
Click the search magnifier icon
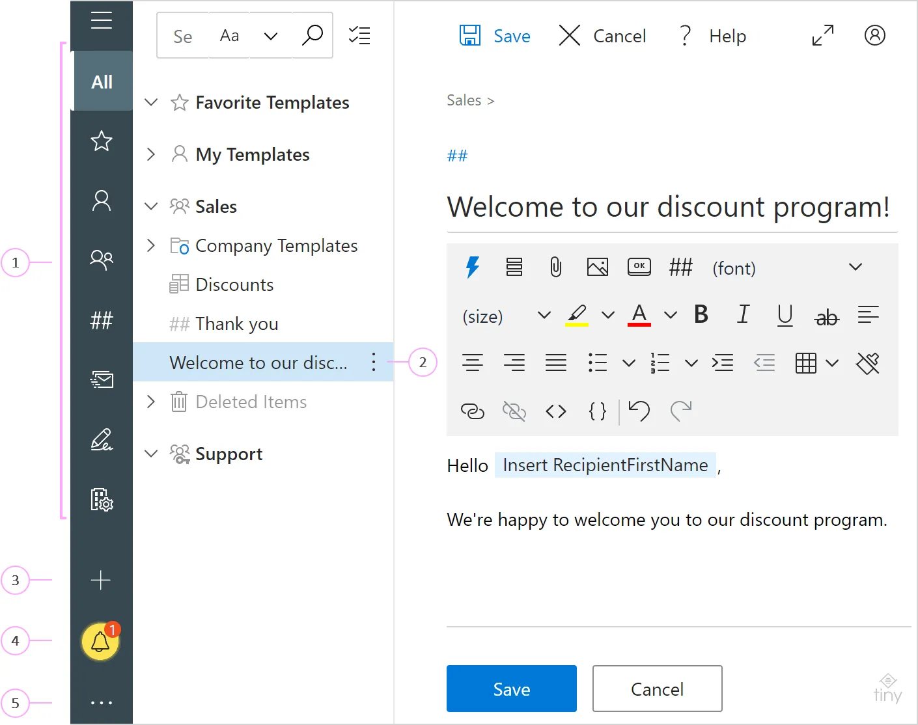point(313,35)
